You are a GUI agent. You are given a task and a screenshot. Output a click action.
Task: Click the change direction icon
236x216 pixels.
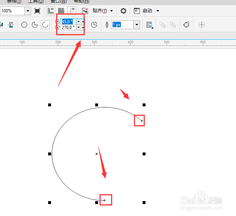click(x=94, y=25)
